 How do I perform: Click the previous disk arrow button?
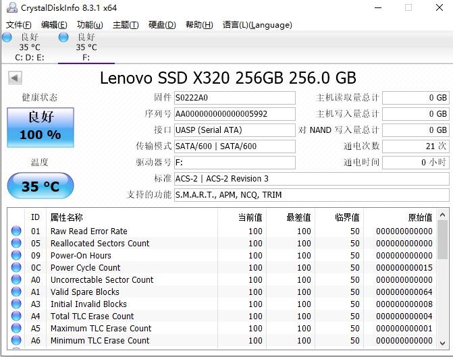[15, 78]
